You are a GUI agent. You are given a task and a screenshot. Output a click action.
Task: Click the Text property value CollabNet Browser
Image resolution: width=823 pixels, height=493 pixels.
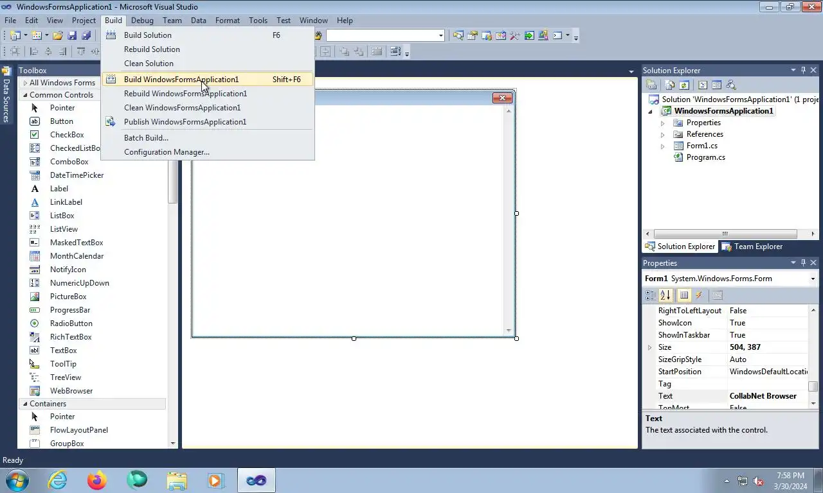(x=763, y=396)
